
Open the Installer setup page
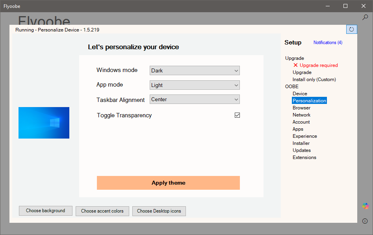[x=301, y=143]
